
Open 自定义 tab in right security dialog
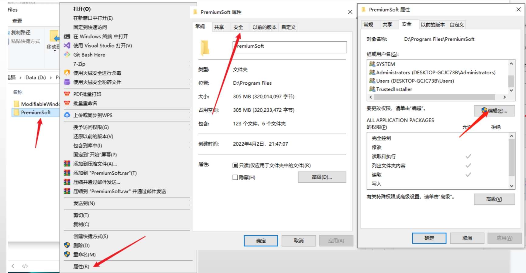coord(457,25)
